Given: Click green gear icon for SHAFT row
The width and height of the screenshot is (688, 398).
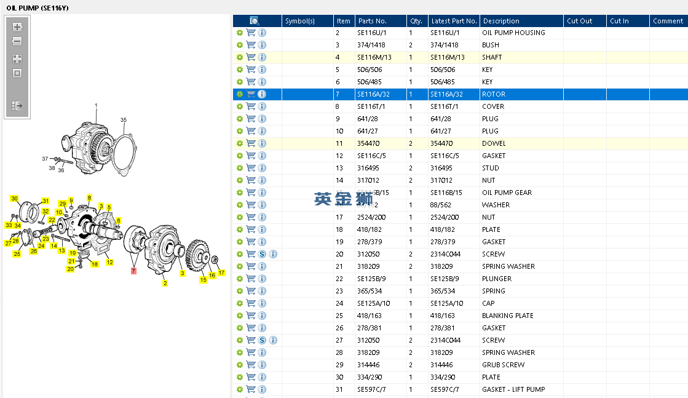Looking at the screenshot, I should click(240, 57).
